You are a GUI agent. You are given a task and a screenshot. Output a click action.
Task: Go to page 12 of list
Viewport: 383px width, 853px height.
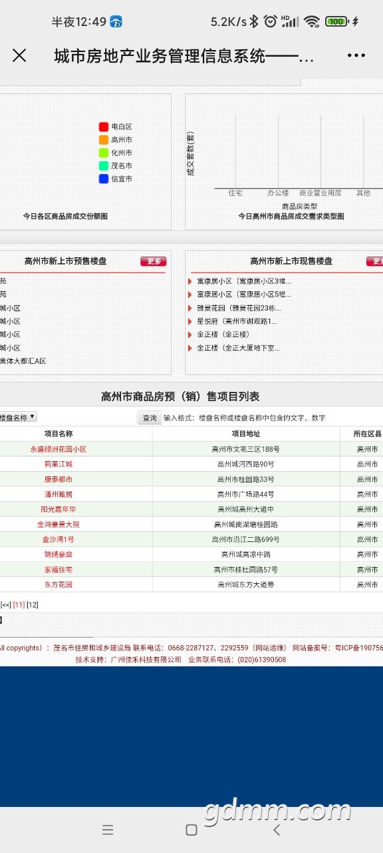tap(33, 604)
